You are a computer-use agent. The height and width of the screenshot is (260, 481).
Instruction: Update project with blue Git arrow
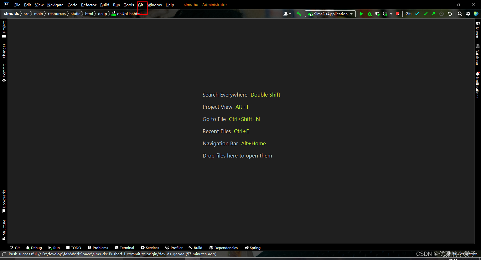417,14
